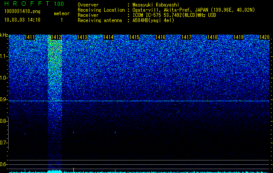Select the 1419 time marker
This screenshot has width=273, height=173.
point(239,37)
